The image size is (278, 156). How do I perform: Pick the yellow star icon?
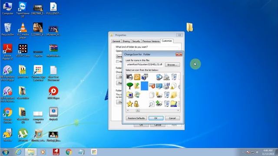[129, 104]
